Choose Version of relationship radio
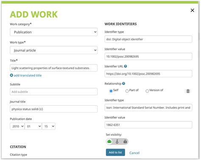The width and height of the screenshot is (201, 160). [x=147, y=91]
